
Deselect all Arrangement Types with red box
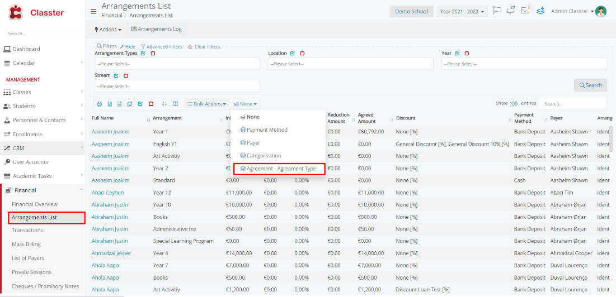tap(153, 53)
